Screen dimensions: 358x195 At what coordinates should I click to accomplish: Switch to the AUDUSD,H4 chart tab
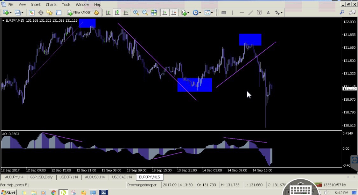coord(95,177)
